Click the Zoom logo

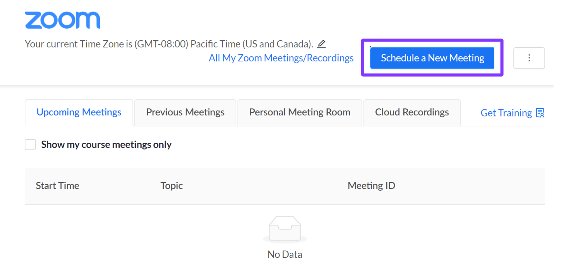pos(62,19)
